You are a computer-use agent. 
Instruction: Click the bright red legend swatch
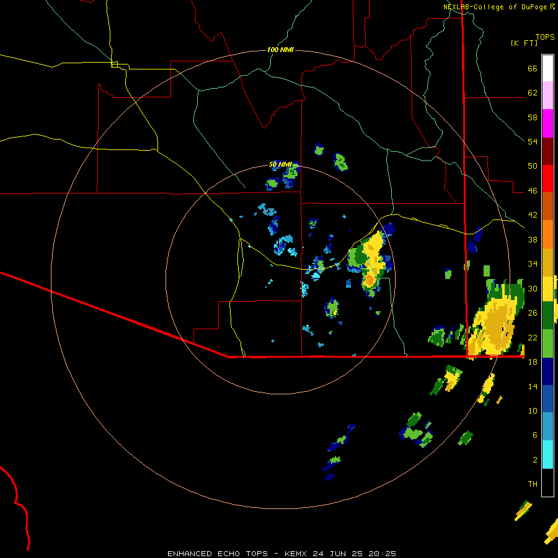coord(547,179)
